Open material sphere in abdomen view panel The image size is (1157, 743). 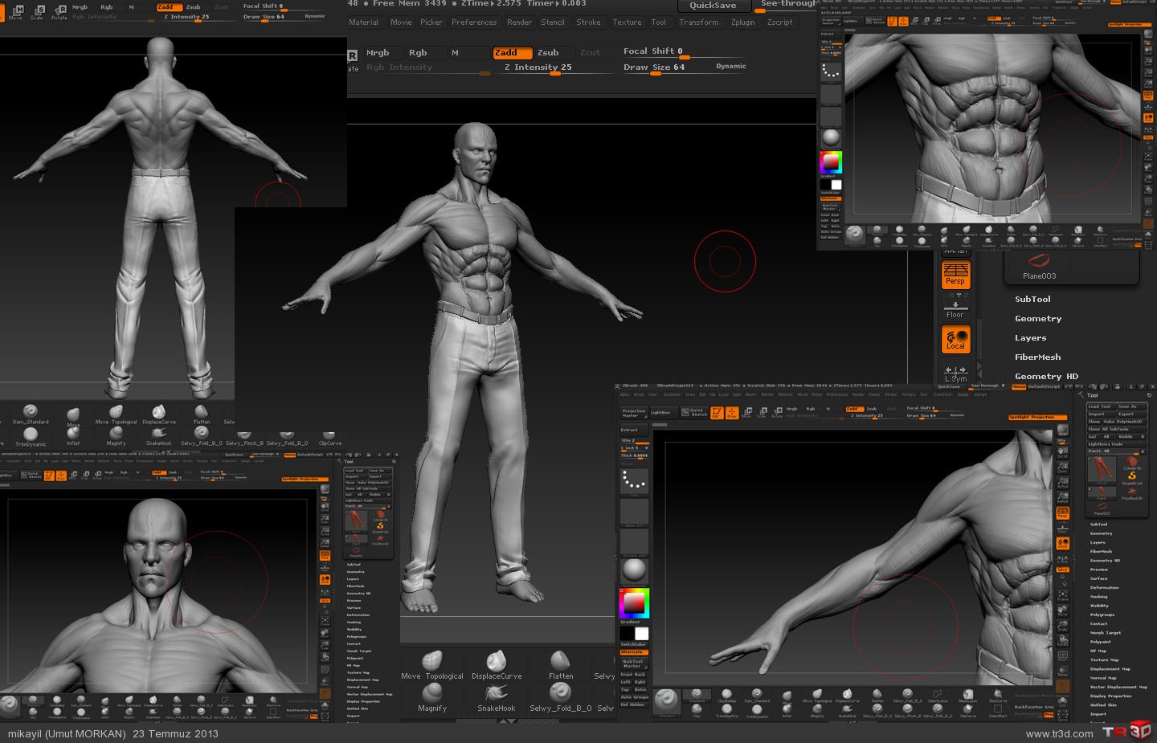(831, 137)
